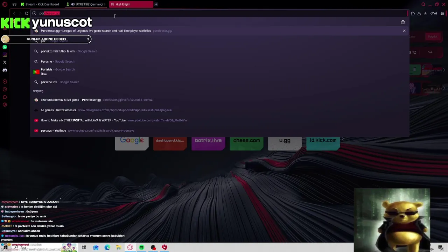
Task: Remove the Porofessor.gg suggestion with X
Action: point(404,31)
